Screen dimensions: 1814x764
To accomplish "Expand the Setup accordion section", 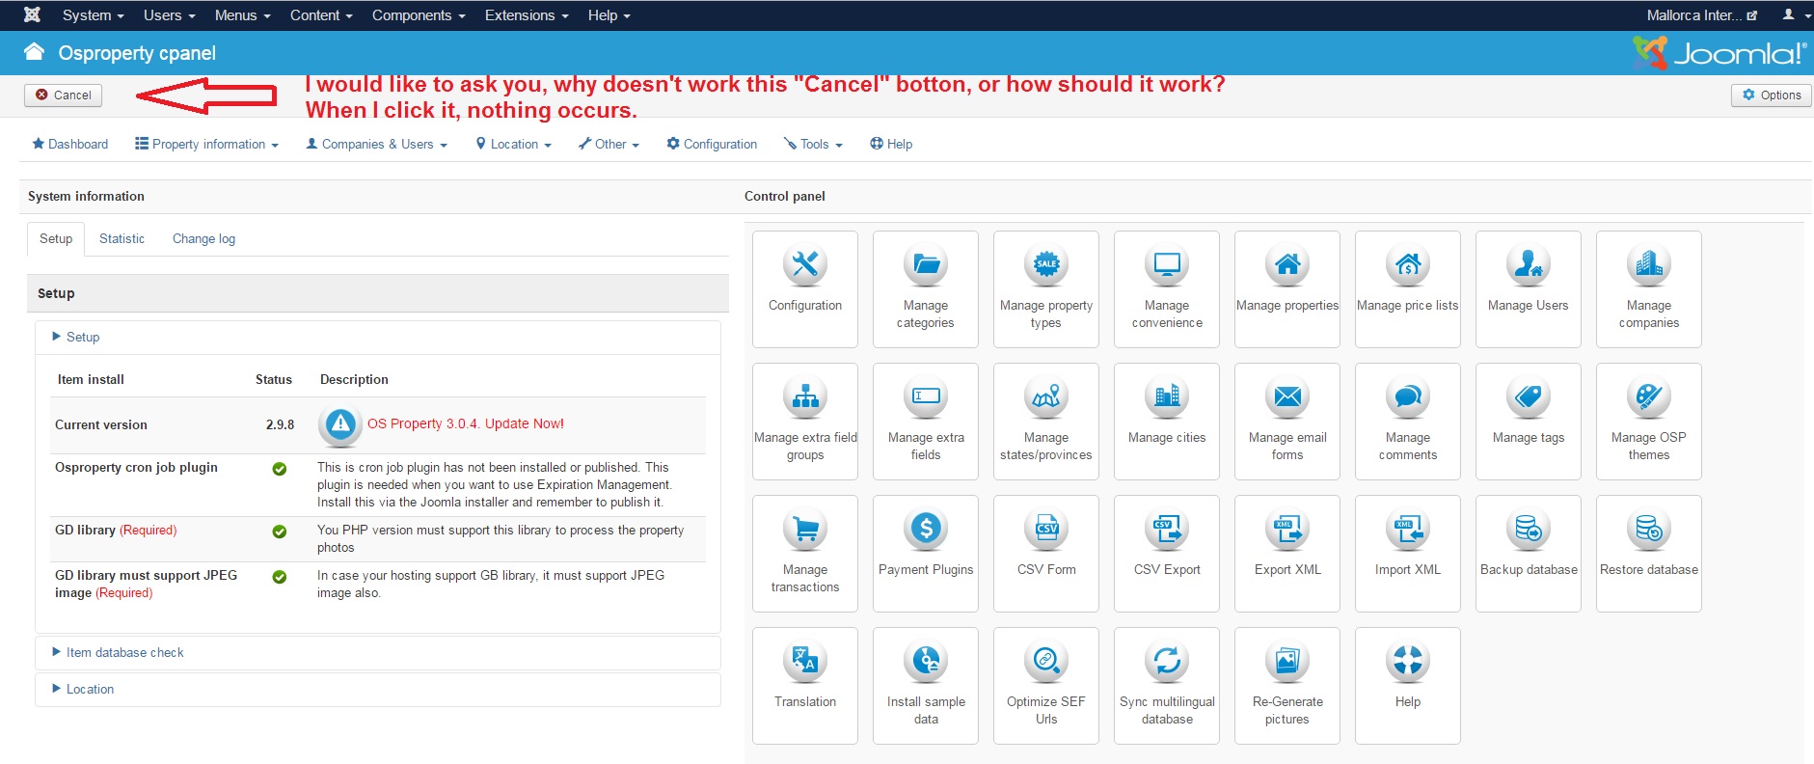I will (75, 337).
